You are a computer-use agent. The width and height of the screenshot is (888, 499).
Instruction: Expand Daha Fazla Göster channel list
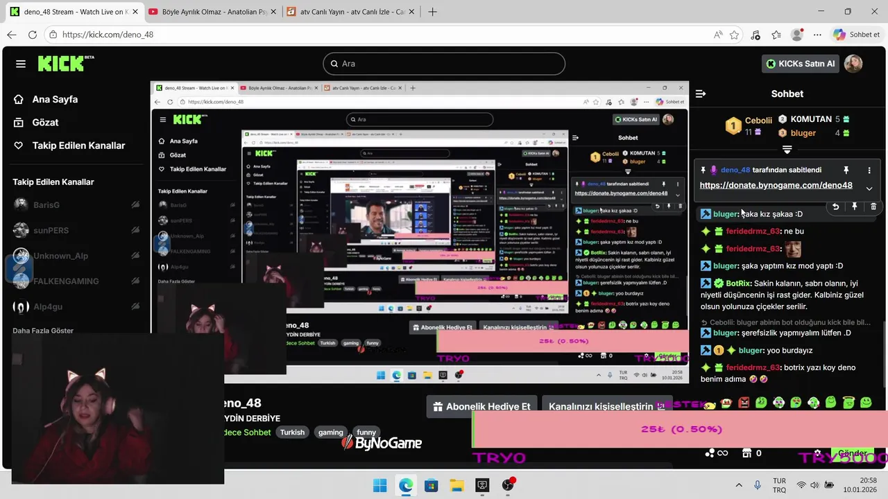(x=43, y=331)
